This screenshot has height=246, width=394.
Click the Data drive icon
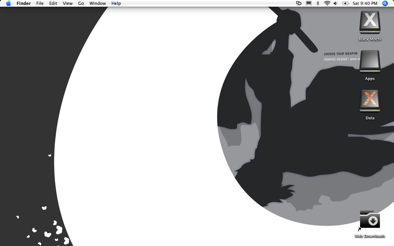(x=370, y=101)
